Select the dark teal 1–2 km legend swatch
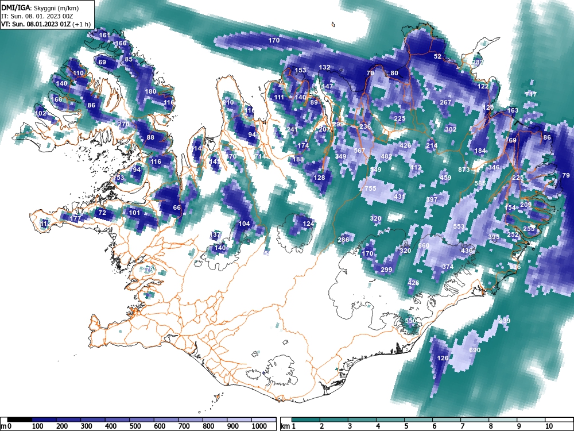This screenshot has width=574, height=431. (306, 420)
